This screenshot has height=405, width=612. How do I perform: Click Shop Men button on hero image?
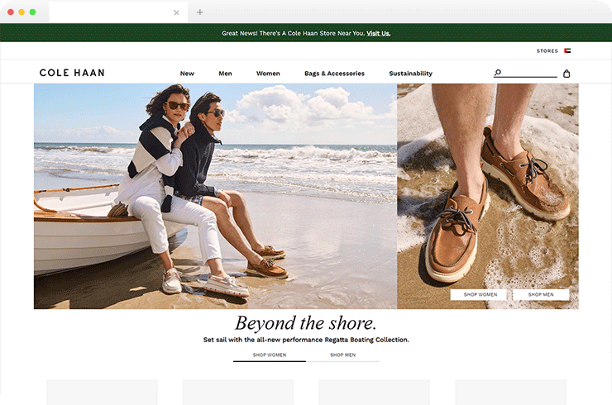click(541, 294)
